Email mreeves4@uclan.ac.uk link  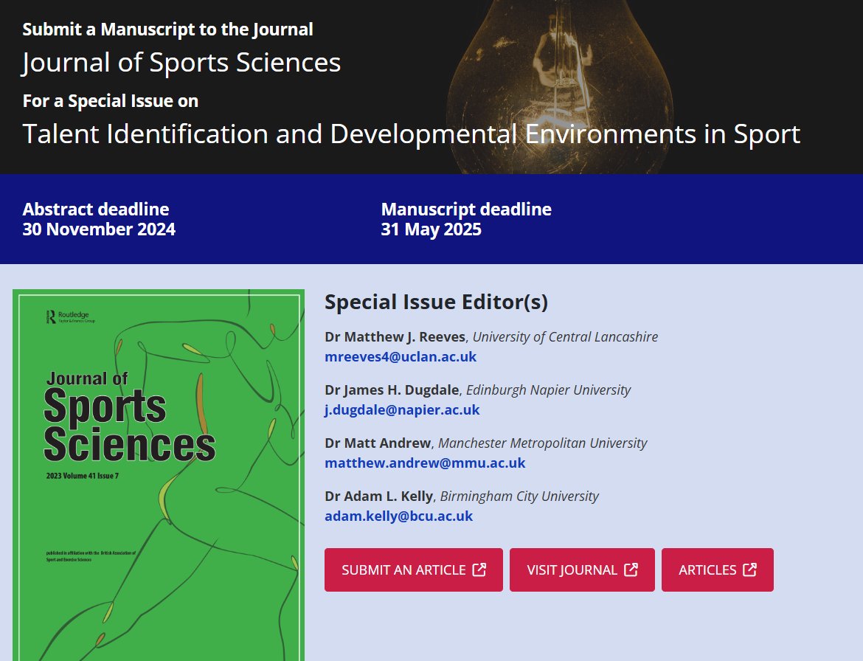tap(400, 356)
